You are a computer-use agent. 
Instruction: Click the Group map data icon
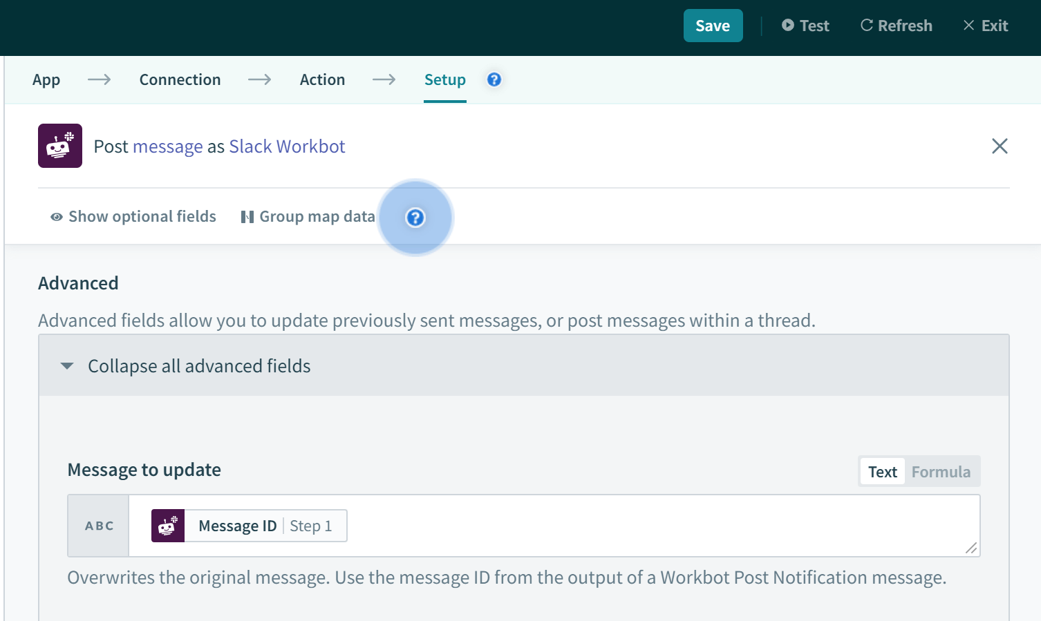247,216
